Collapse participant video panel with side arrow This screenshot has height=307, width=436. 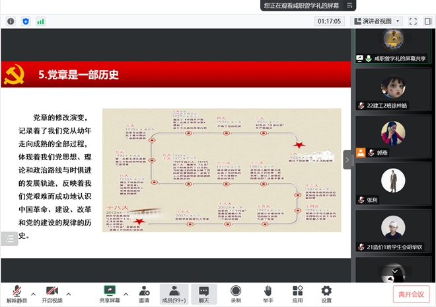347,159
